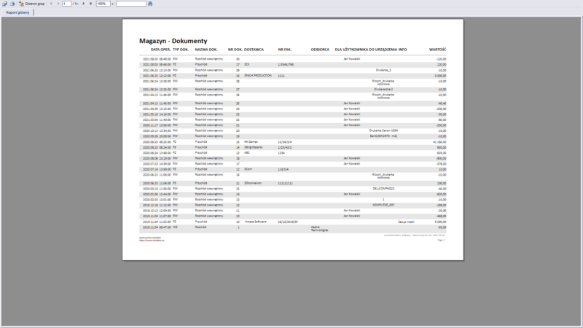This screenshot has width=583, height=328.
Task: Click supplier Amaze Software
Action: 256,222
